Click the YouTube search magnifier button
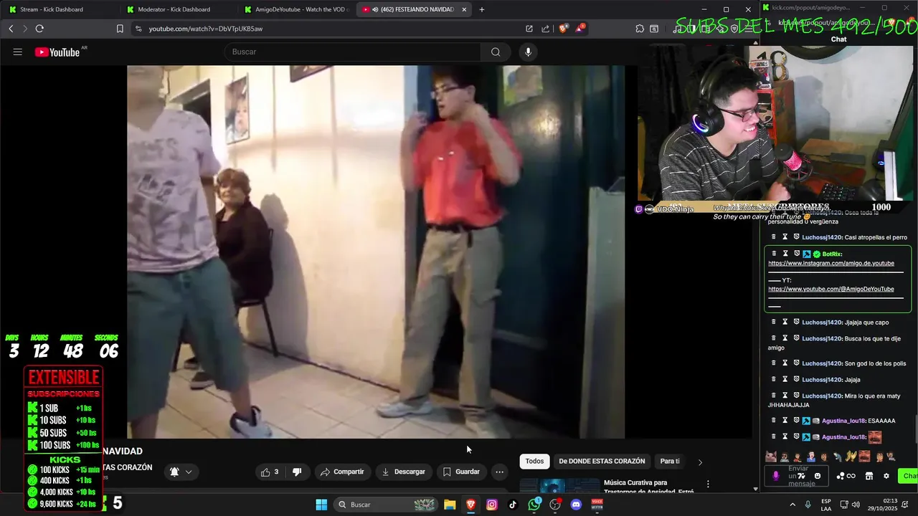The height and width of the screenshot is (516, 918). click(x=496, y=52)
